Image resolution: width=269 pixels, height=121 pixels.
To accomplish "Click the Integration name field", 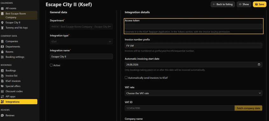I will (81, 56).
